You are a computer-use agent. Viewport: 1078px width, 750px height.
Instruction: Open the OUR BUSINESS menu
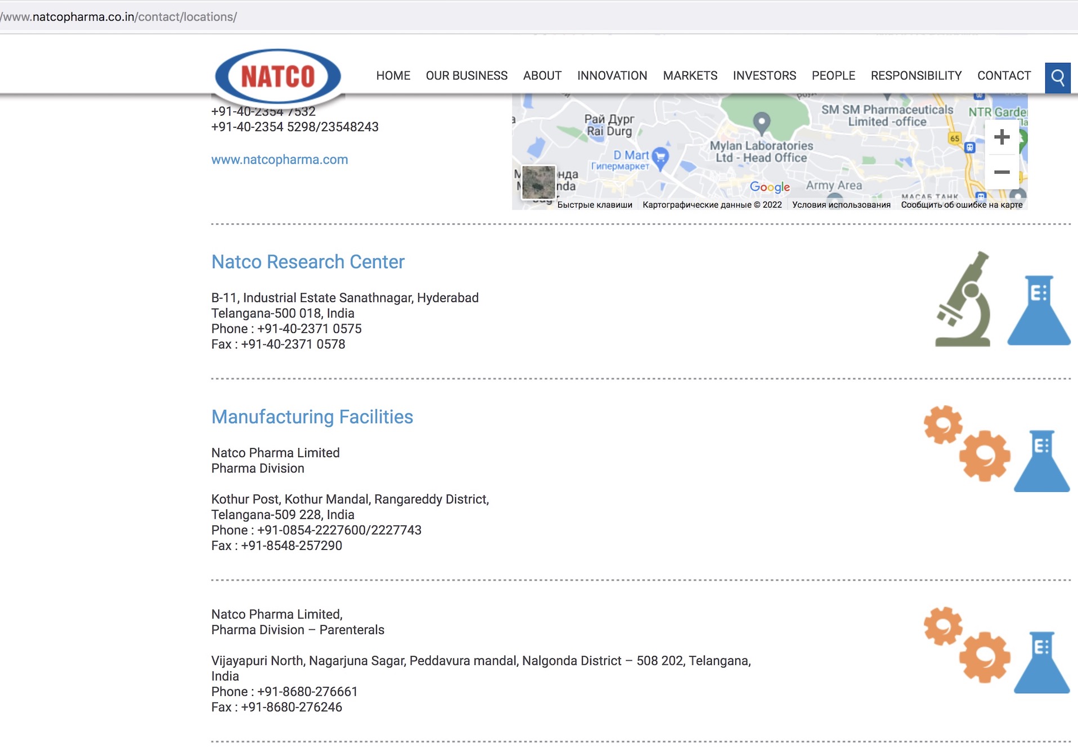466,76
